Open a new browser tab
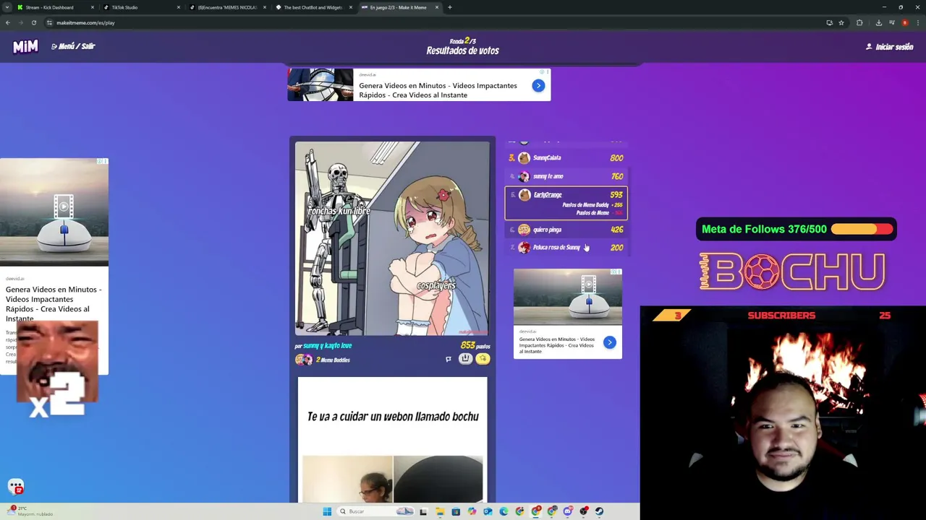Image resolution: width=926 pixels, height=520 pixels. [449, 7]
